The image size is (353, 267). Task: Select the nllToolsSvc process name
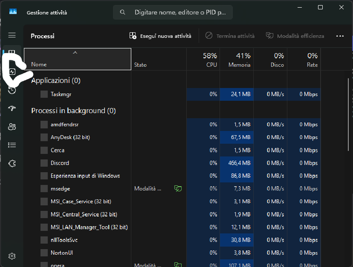point(64,240)
